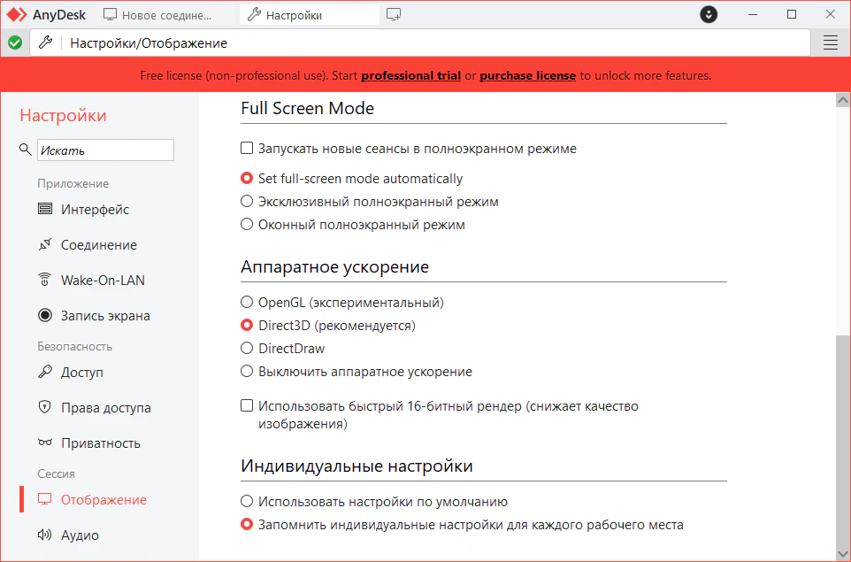Follow the purchase license link
The image size is (851, 562).
pos(527,75)
